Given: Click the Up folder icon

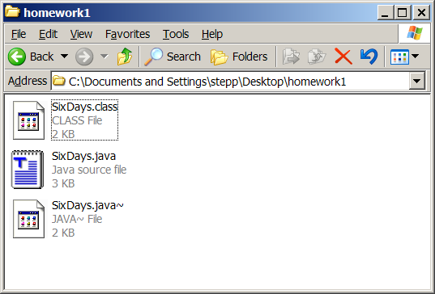Looking at the screenshot, I should [x=125, y=57].
